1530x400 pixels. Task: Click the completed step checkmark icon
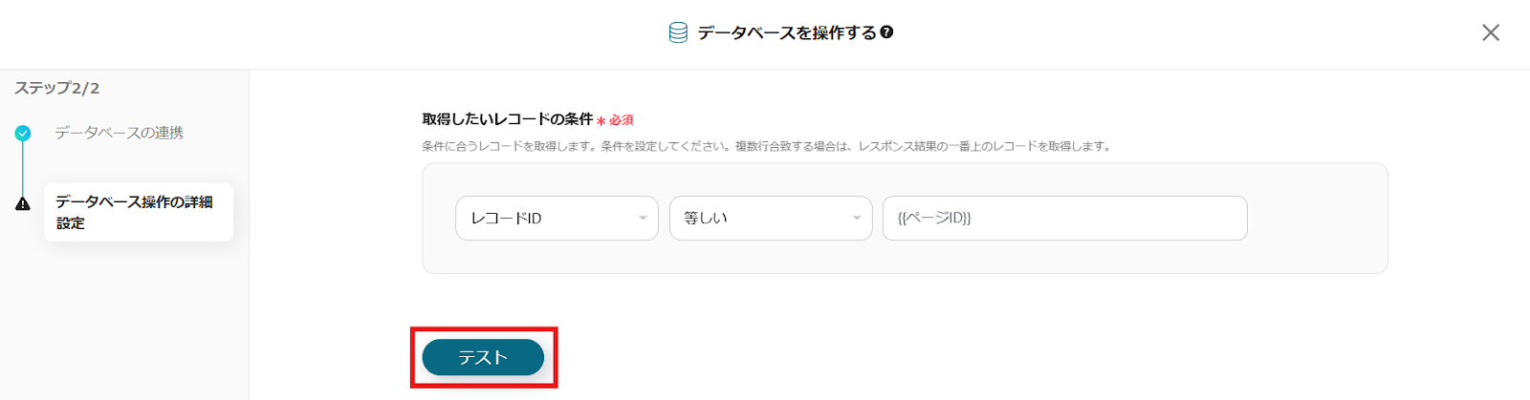tap(23, 134)
